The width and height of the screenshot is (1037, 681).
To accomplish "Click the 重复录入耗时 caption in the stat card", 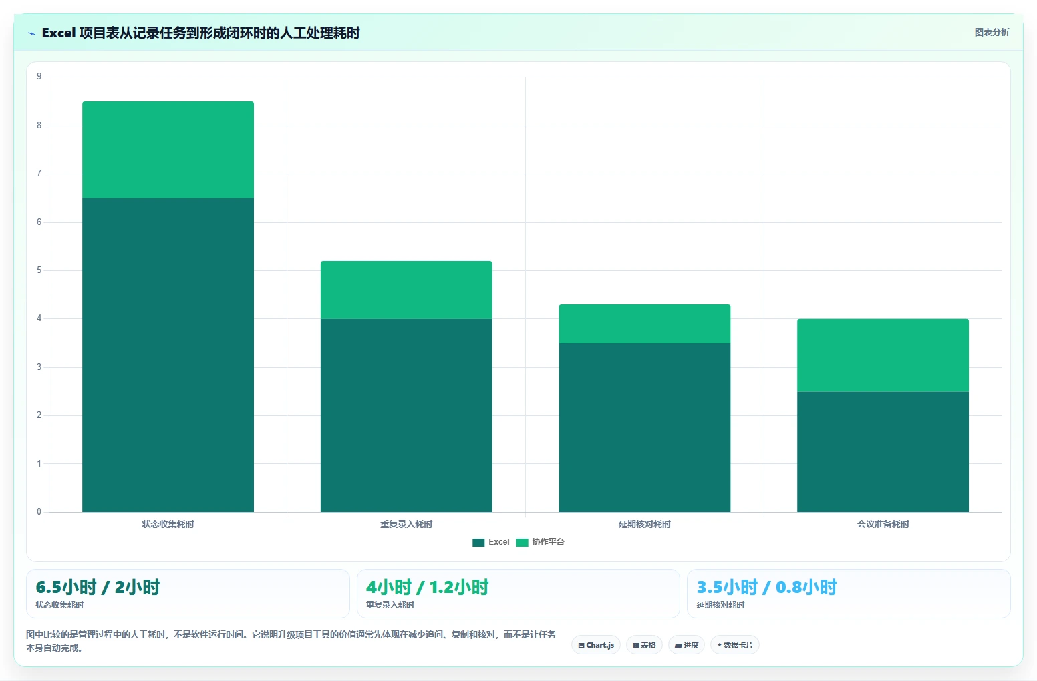I will [x=390, y=605].
